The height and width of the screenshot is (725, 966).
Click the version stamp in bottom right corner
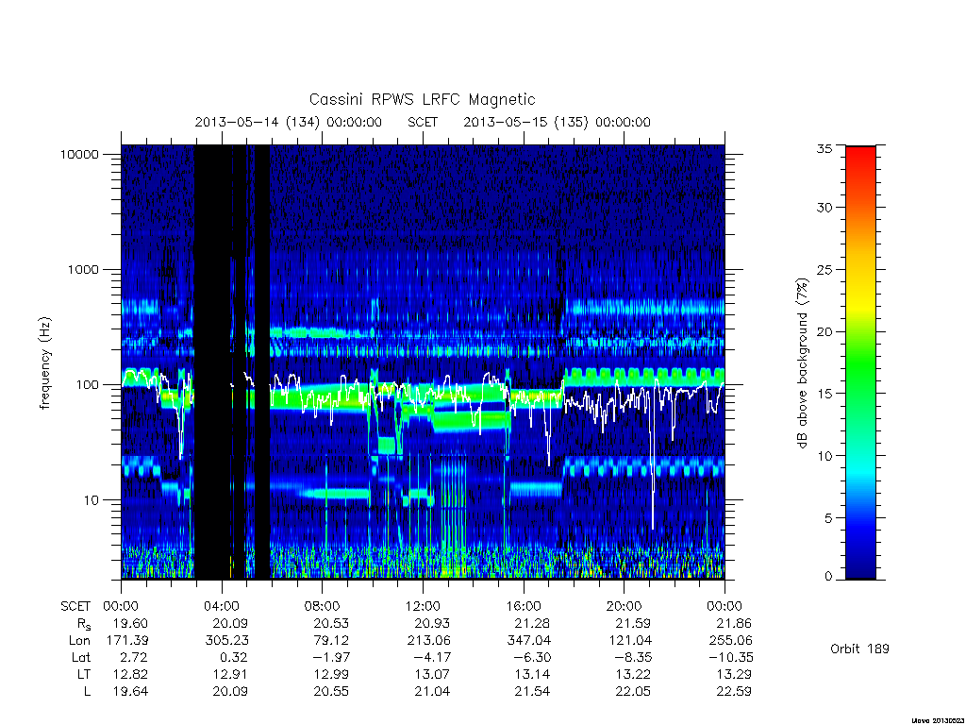pyautogui.click(x=937, y=719)
